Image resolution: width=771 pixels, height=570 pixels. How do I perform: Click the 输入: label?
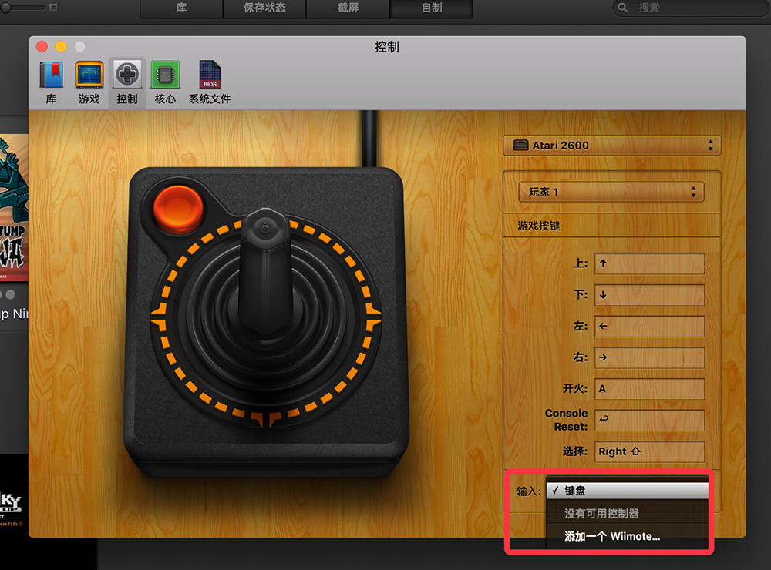[x=529, y=491]
